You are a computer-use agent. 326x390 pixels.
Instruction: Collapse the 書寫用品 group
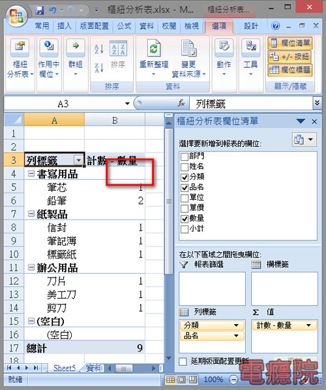pos(31,173)
